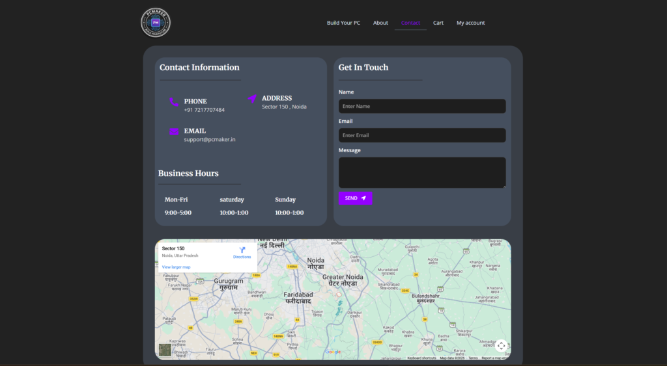Switch to satellite view thumbnail on map

(x=165, y=350)
